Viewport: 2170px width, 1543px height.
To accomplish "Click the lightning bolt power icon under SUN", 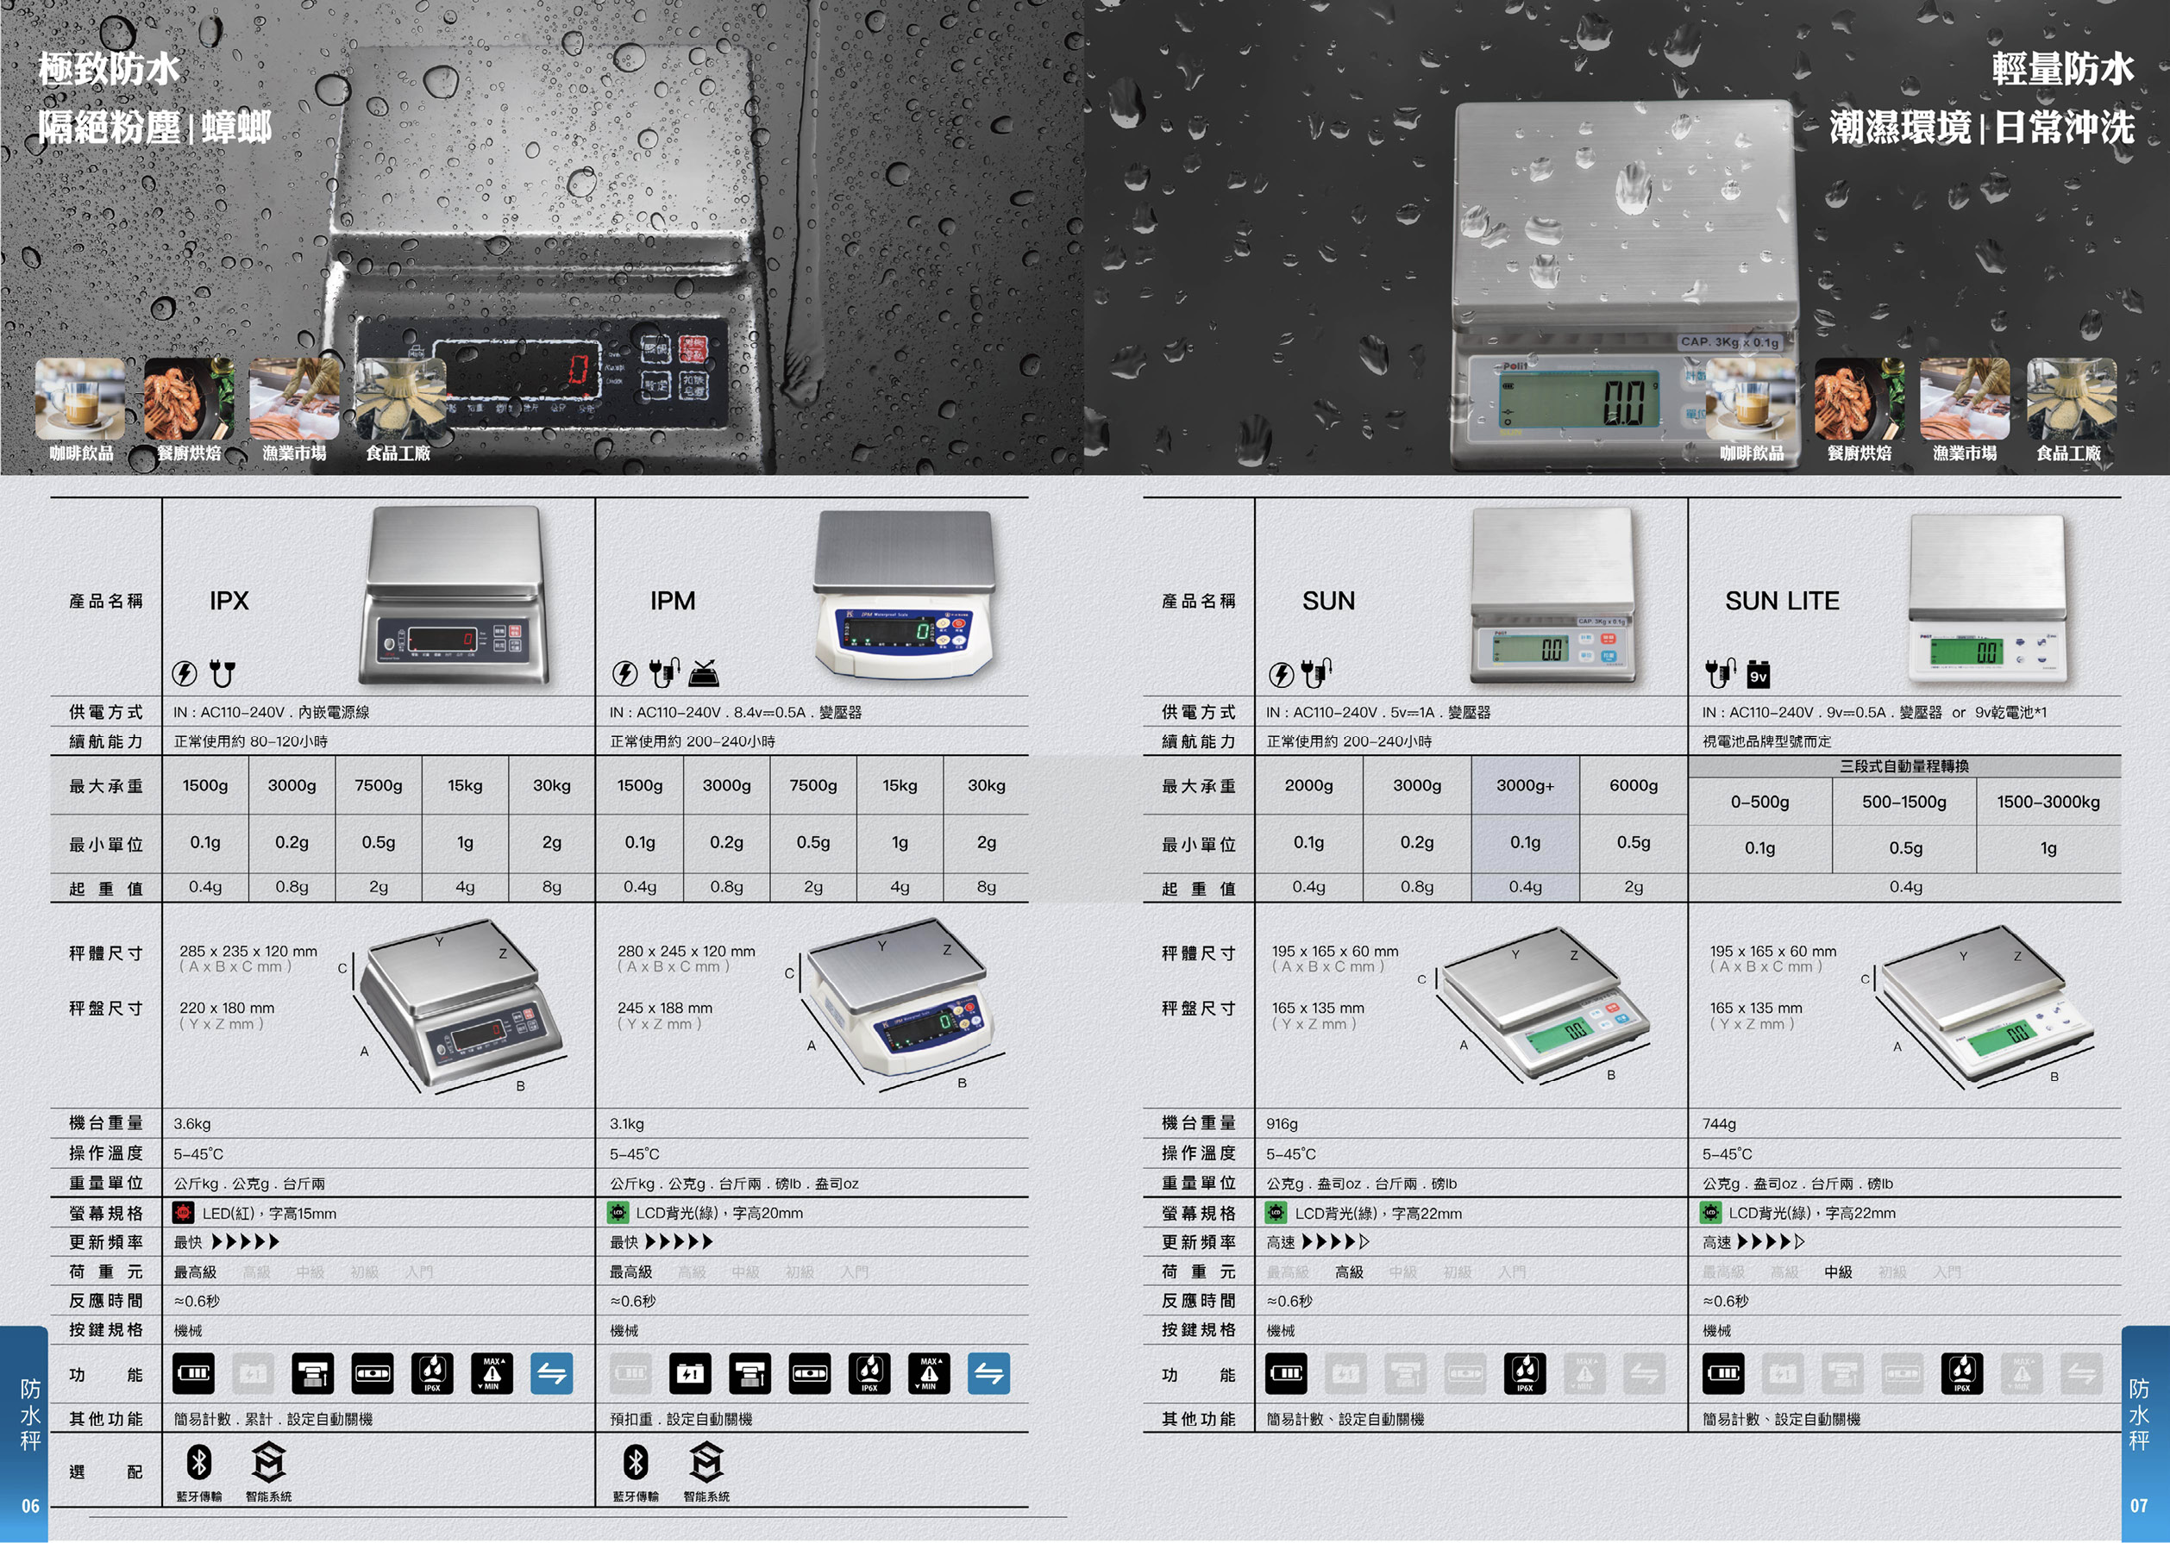I will point(1282,675).
